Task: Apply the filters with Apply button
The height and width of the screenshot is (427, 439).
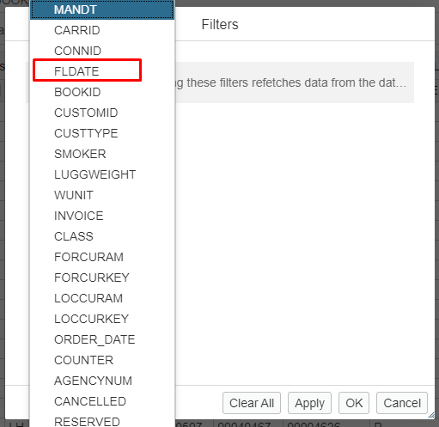Action: (309, 403)
